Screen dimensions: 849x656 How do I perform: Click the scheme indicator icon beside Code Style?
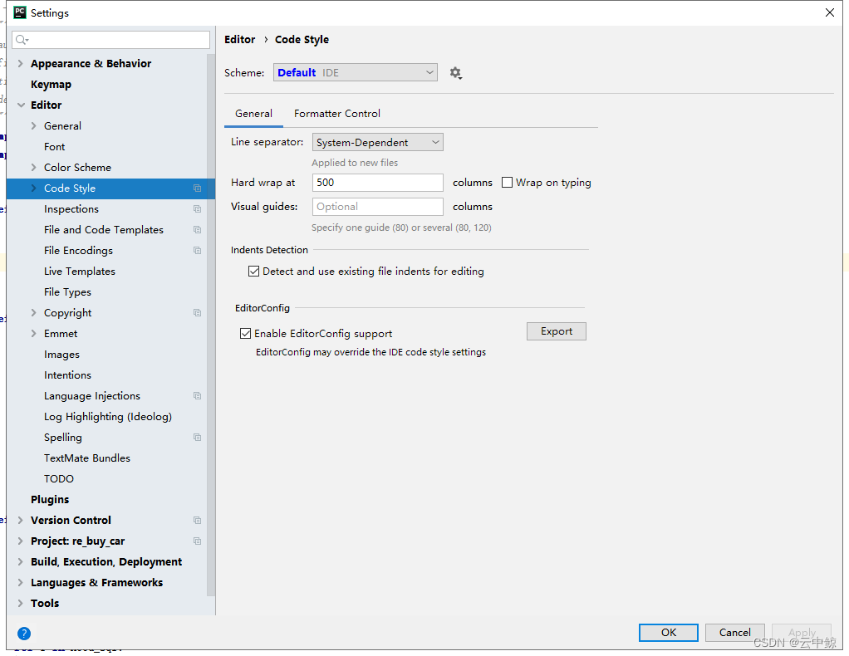pyautogui.click(x=197, y=188)
